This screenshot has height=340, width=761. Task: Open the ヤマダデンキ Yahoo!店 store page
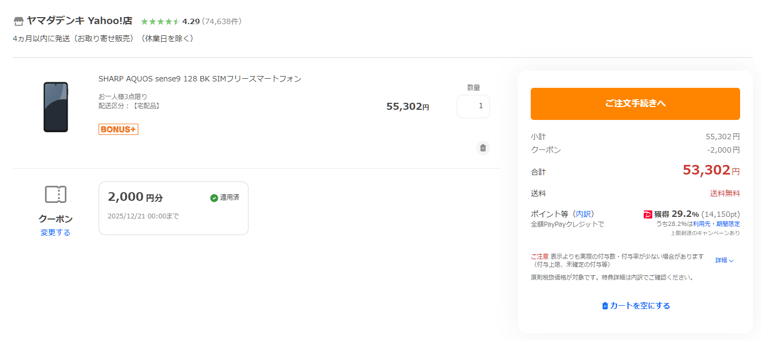(x=79, y=21)
